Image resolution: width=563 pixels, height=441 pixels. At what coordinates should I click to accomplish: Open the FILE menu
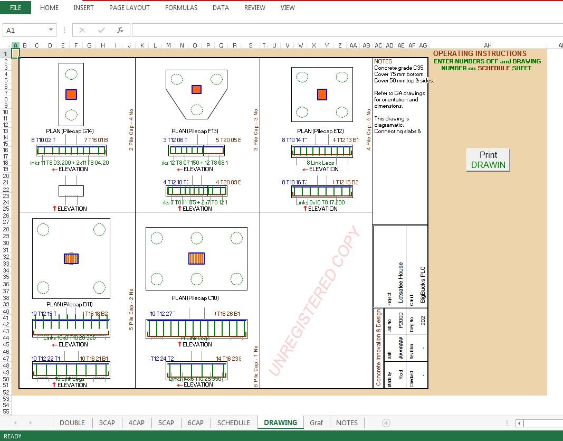point(15,8)
